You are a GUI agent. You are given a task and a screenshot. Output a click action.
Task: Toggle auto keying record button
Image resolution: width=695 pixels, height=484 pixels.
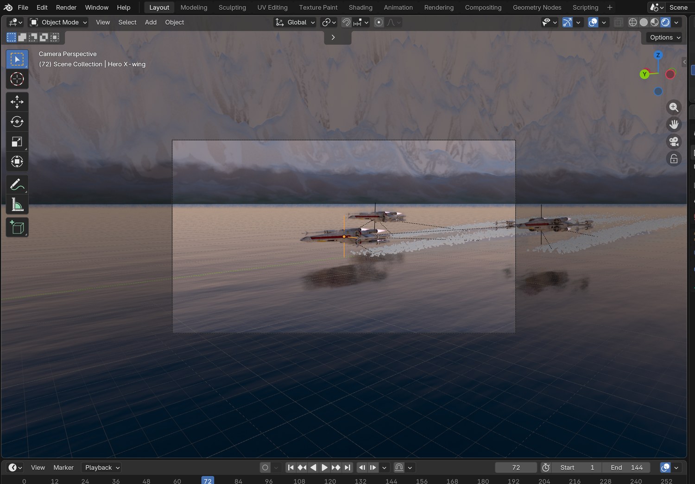[265, 468]
